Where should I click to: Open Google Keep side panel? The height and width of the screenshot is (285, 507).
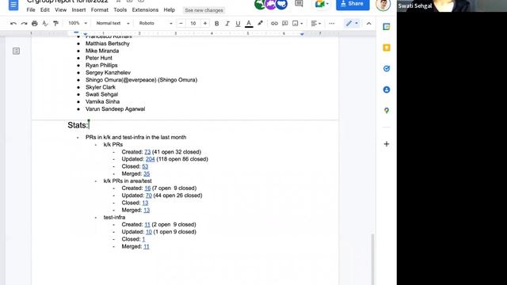(x=387, y=47)
